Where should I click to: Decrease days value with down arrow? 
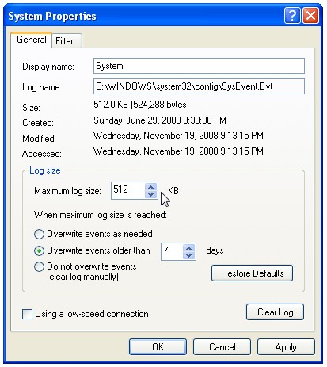[189, 255]
